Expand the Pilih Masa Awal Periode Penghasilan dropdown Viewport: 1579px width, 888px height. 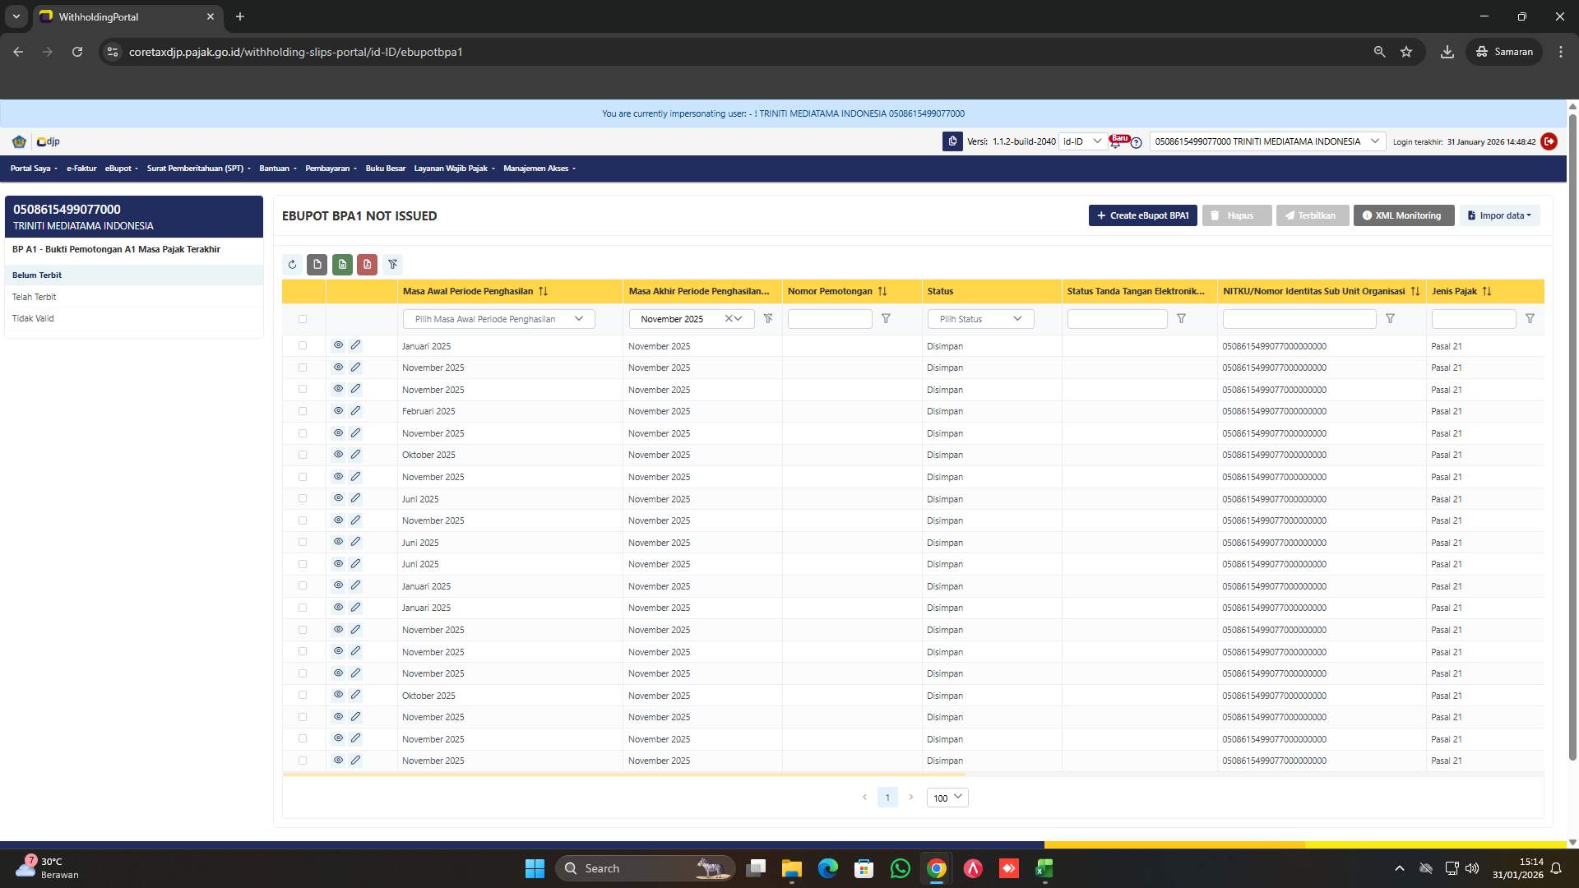(498, 319)
